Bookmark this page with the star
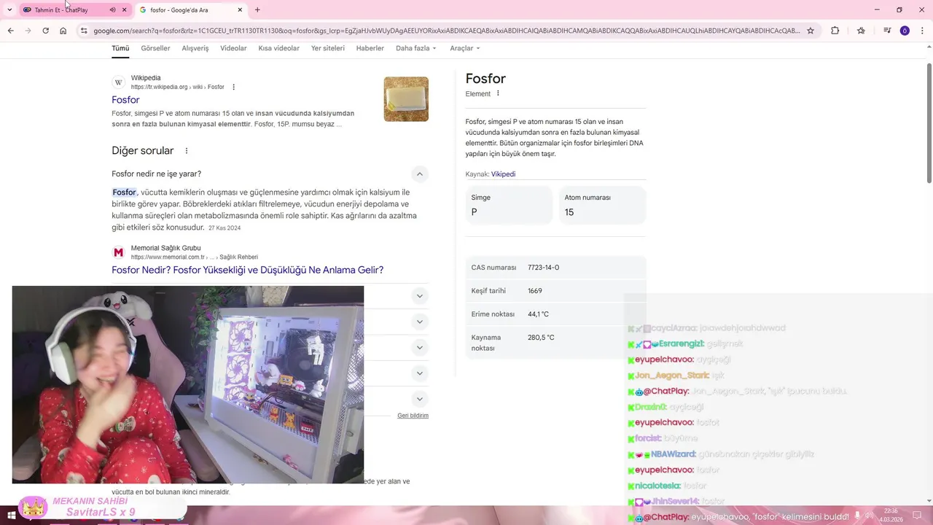This screenshot has width=933, height=525. 810,31
